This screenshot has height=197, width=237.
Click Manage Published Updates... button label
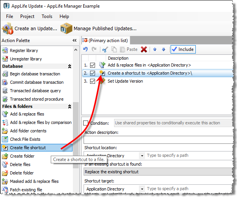pyautogui.click(x=105, y=28)
